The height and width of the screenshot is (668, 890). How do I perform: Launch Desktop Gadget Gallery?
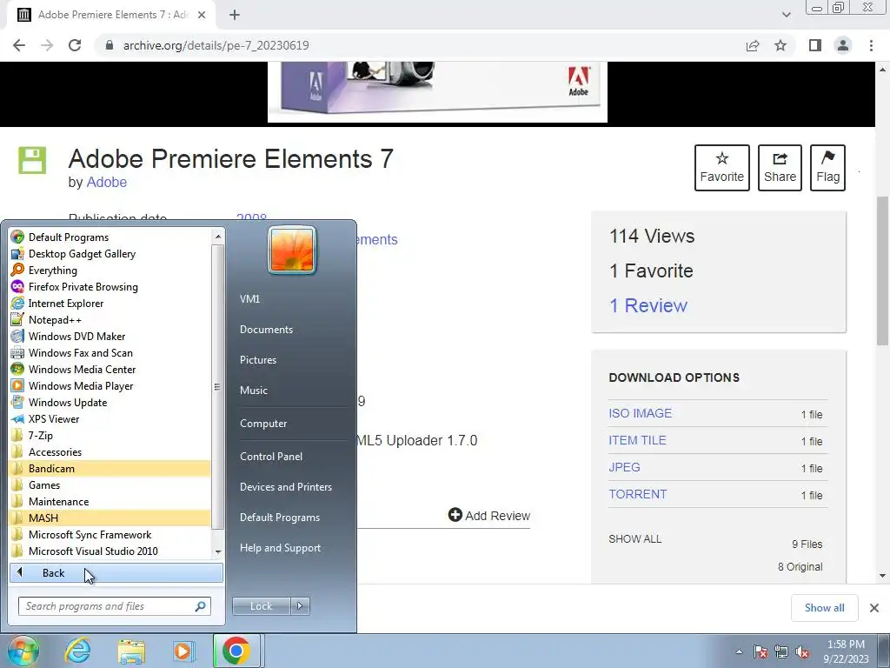pos(110,253)
